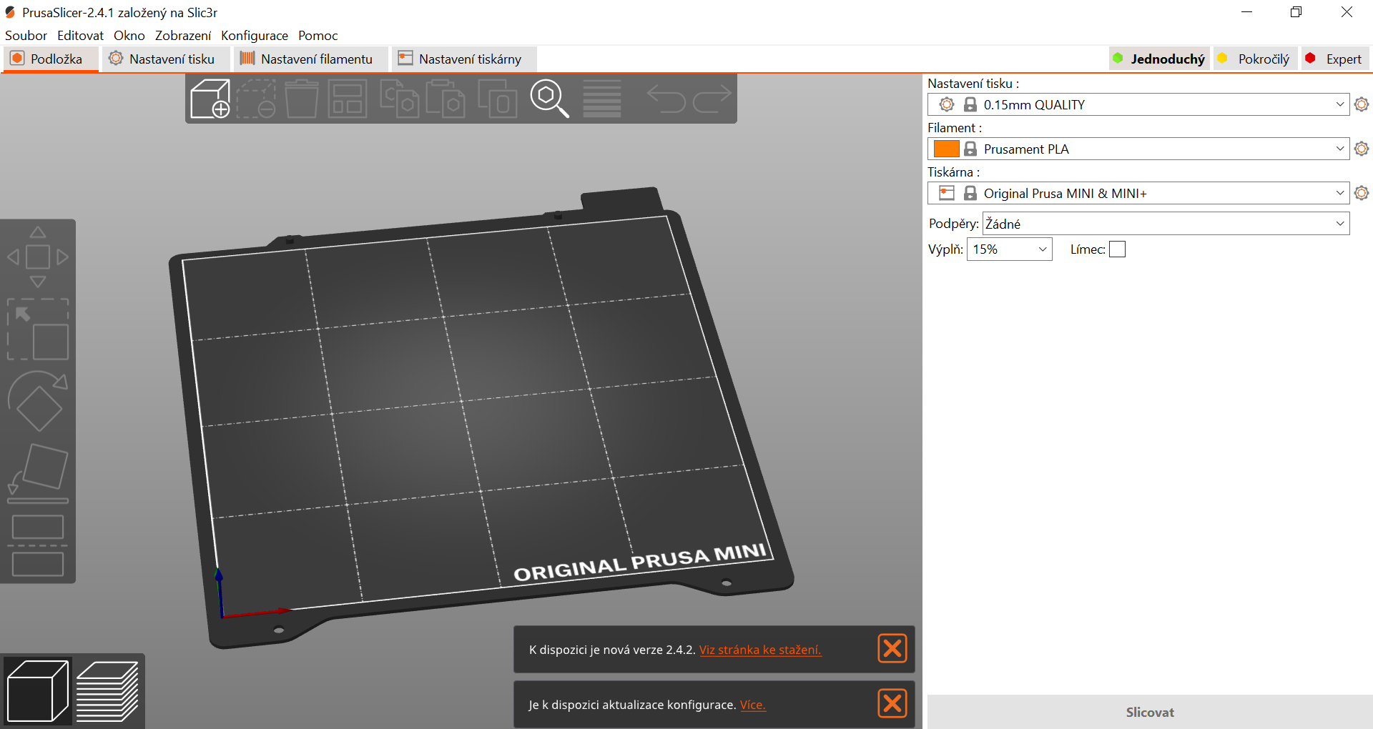
Task: Select the Scale tool icon
Action: (38, 329)
